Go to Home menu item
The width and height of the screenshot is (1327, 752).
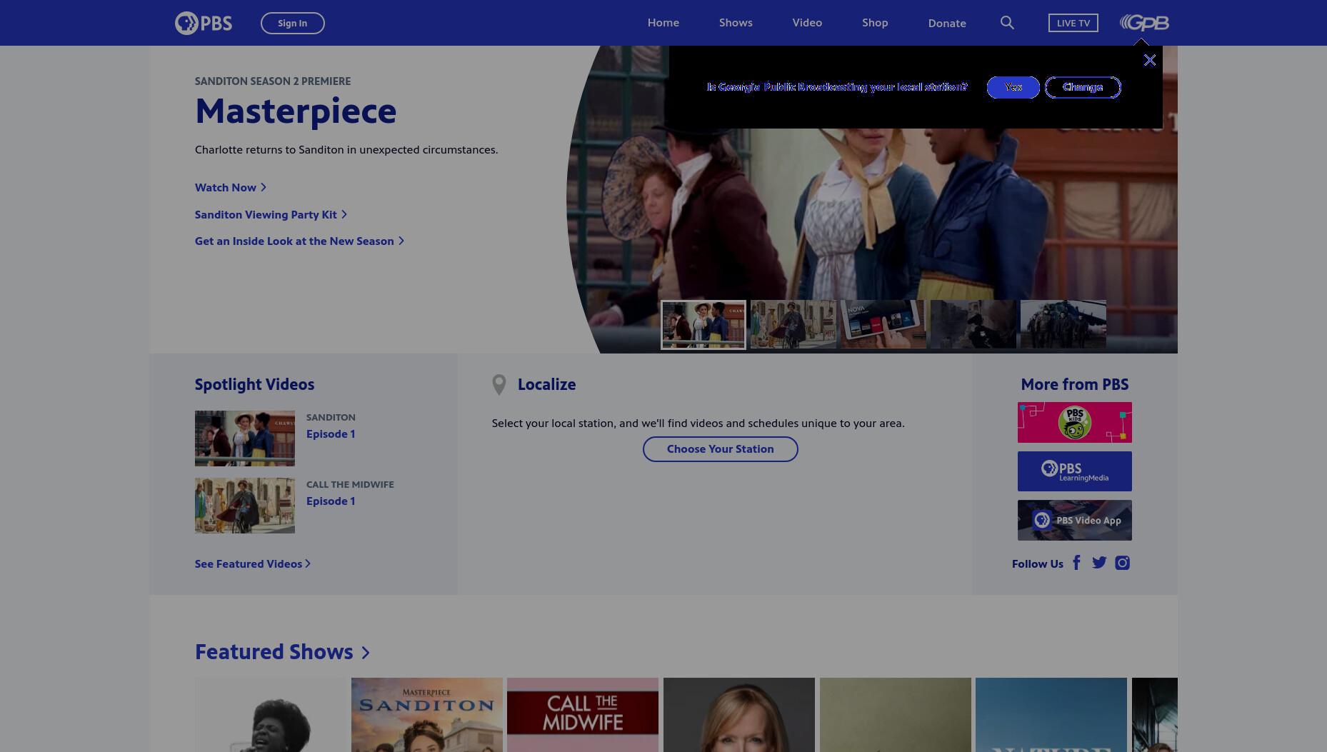point(663,23)
